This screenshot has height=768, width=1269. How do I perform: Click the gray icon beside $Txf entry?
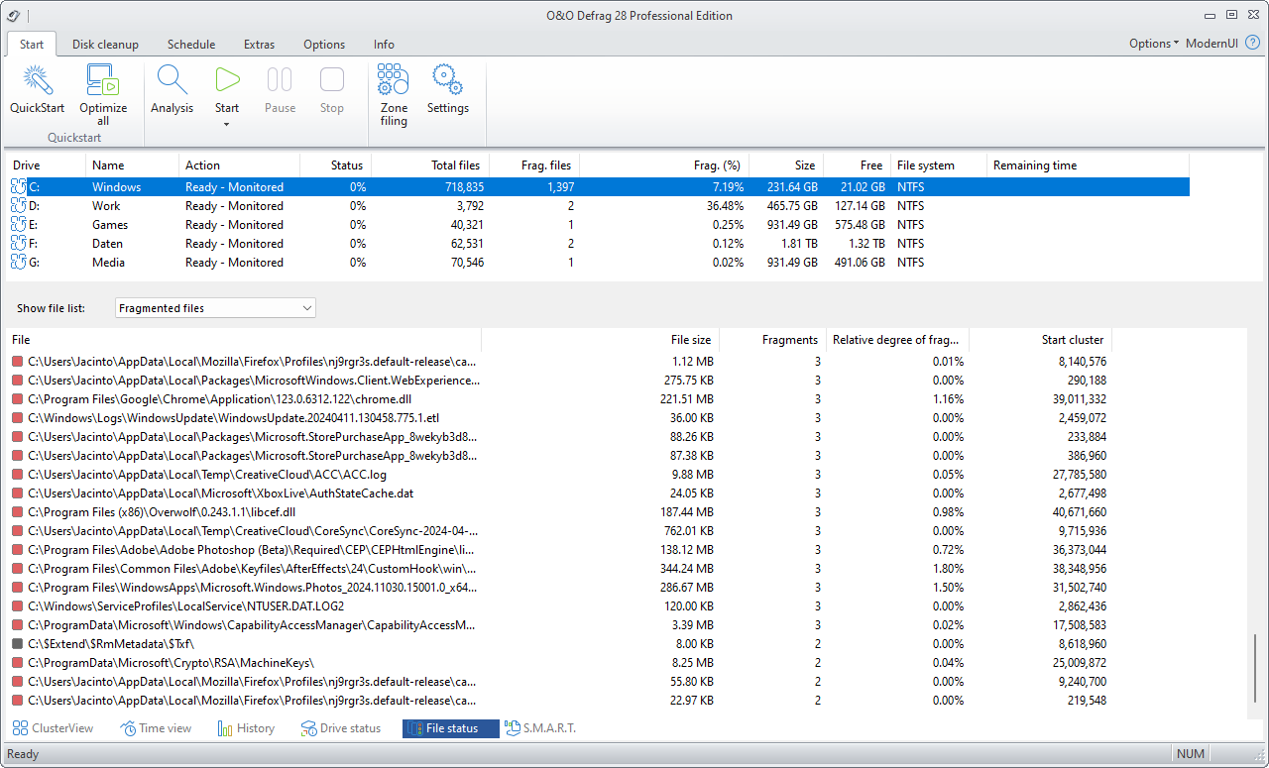pos(17,644)
